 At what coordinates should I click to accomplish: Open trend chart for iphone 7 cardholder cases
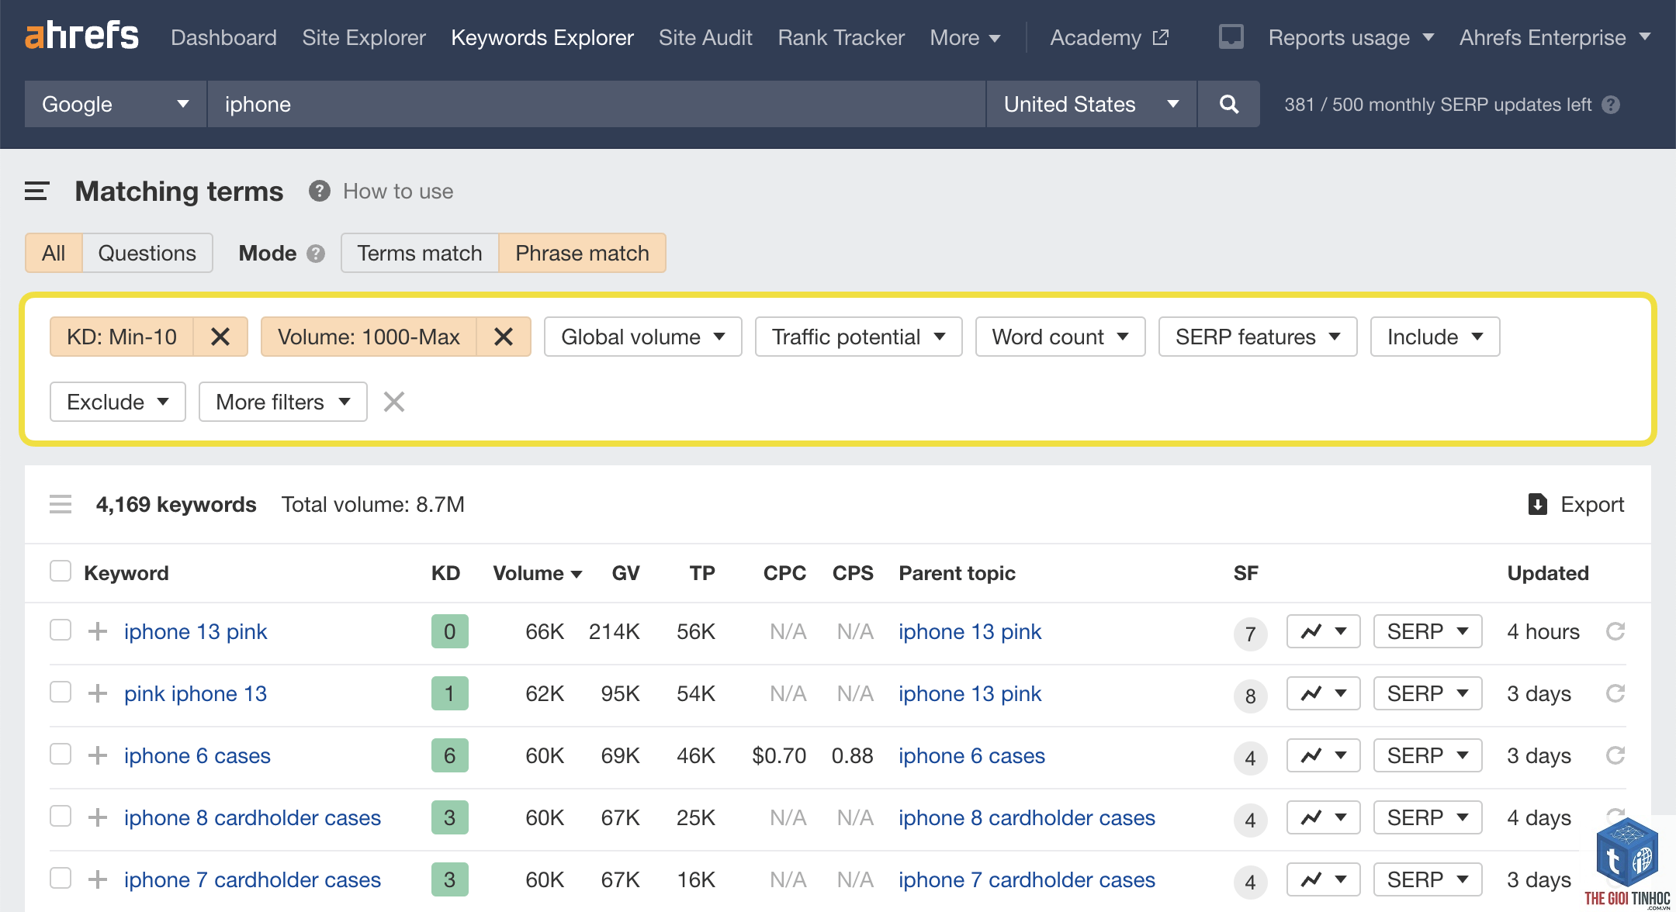[x=1323, y=879]
